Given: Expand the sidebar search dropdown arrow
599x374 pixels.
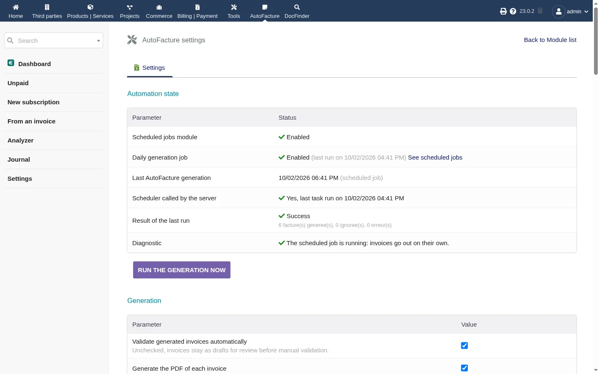Looking at the screenshot, I should pos(99,41).
